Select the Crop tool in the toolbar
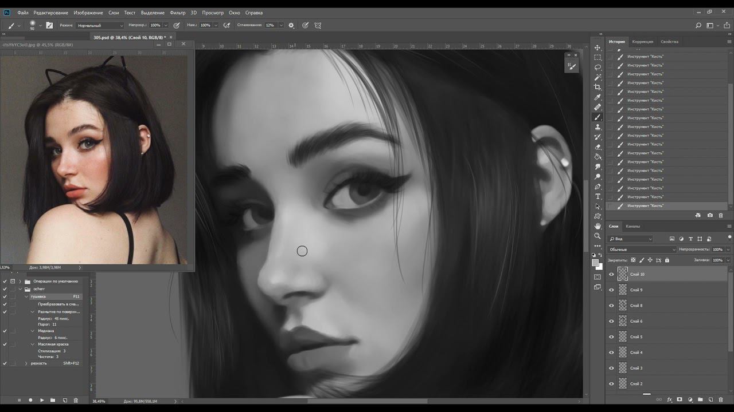The width and height of the screenshot is (734, 412). [x=598, y=87]
